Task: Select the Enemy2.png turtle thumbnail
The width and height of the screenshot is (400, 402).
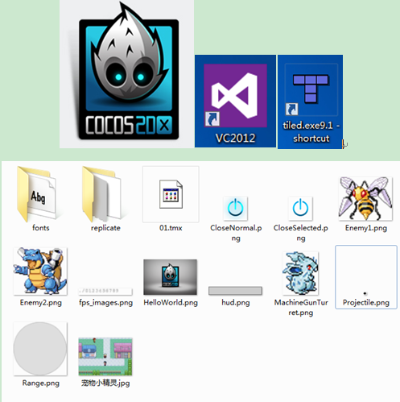Action: (x=40, y=271)
